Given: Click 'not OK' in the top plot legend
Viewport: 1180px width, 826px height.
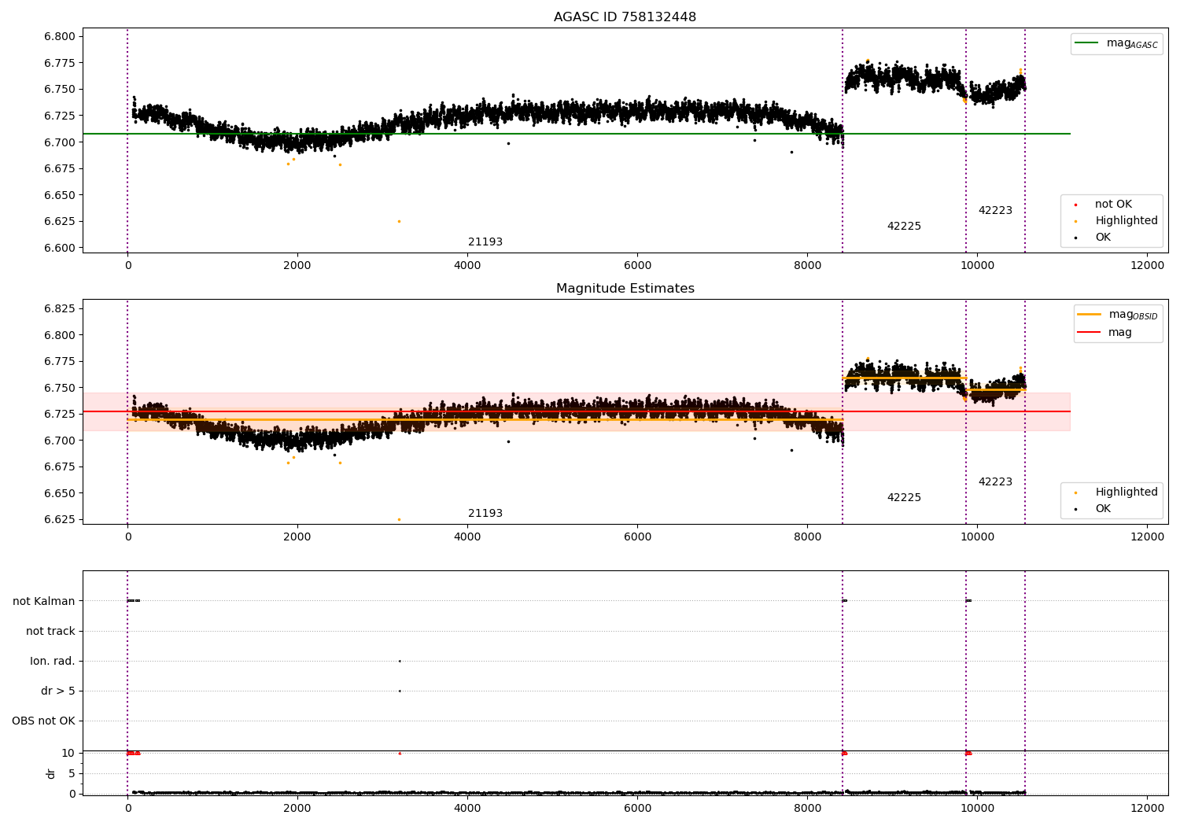Looking at the screenshot, I should (1113, 205).
